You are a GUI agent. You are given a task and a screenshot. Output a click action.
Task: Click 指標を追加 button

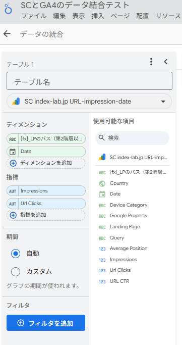tap(46, 215)
